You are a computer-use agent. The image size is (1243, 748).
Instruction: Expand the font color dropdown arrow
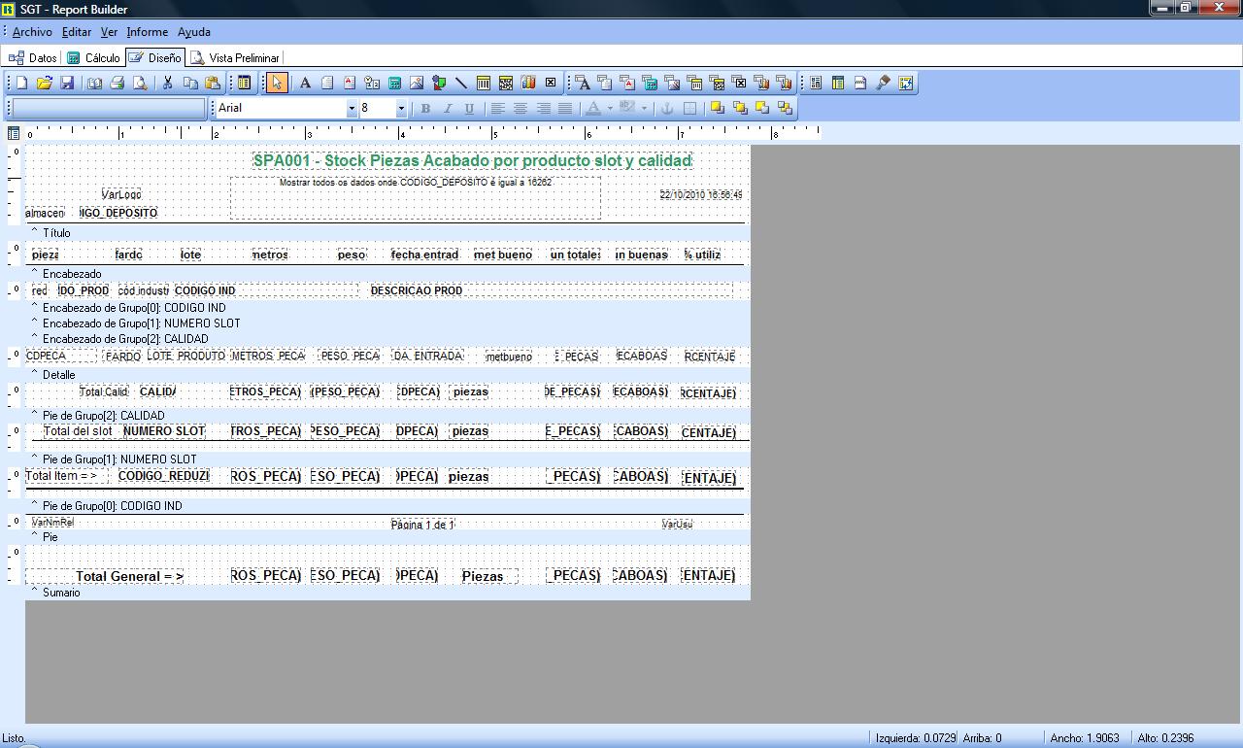[610, 109]
